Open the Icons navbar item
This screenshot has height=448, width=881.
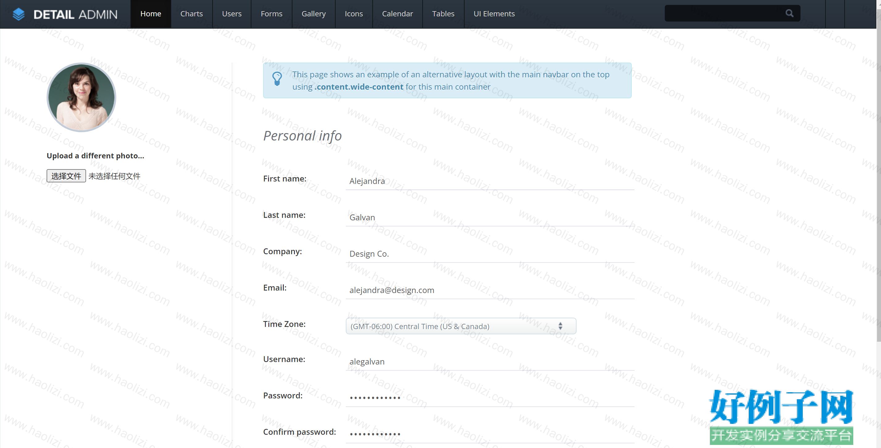click(x=354, y=14)
